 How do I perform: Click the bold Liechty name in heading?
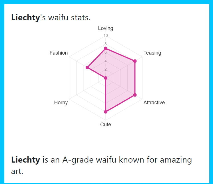click(25, 18)
